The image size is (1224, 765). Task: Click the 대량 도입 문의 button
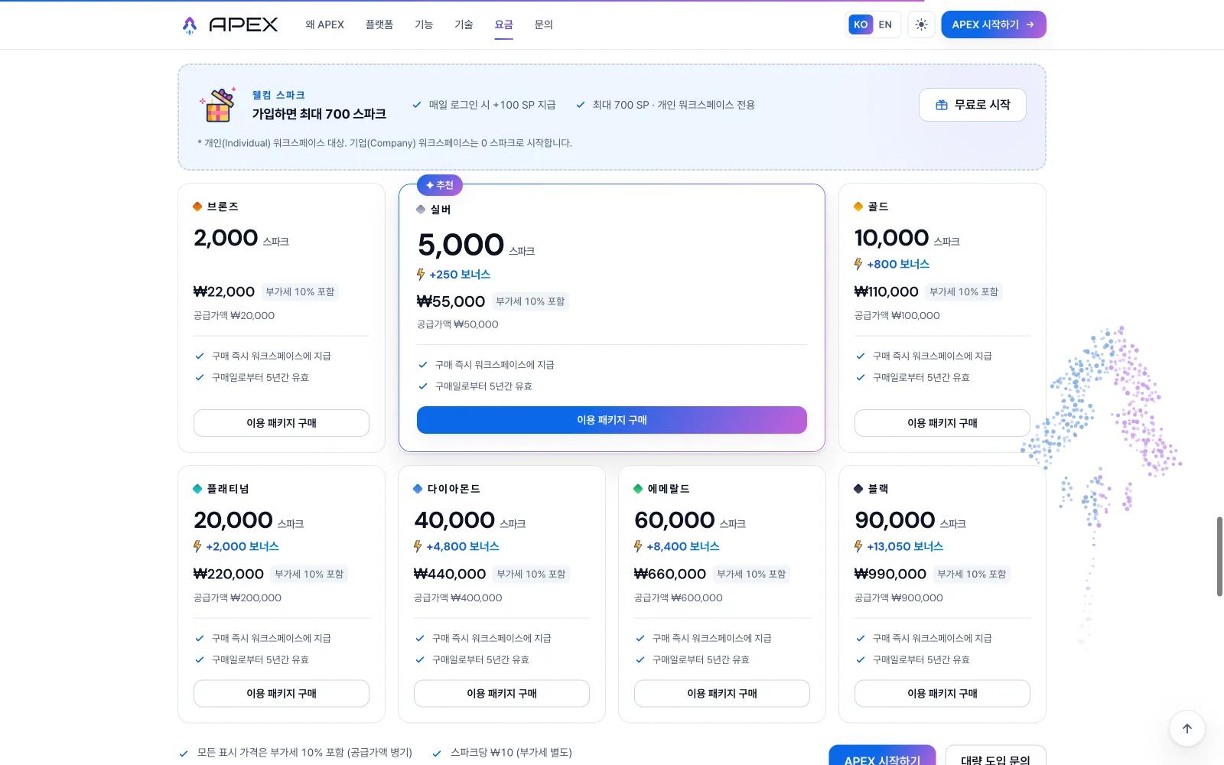point(995,756)
